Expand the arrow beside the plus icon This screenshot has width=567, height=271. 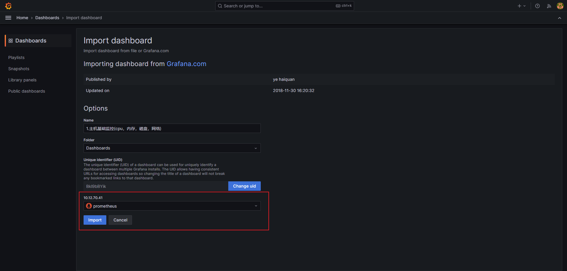[x=525, y=6]
